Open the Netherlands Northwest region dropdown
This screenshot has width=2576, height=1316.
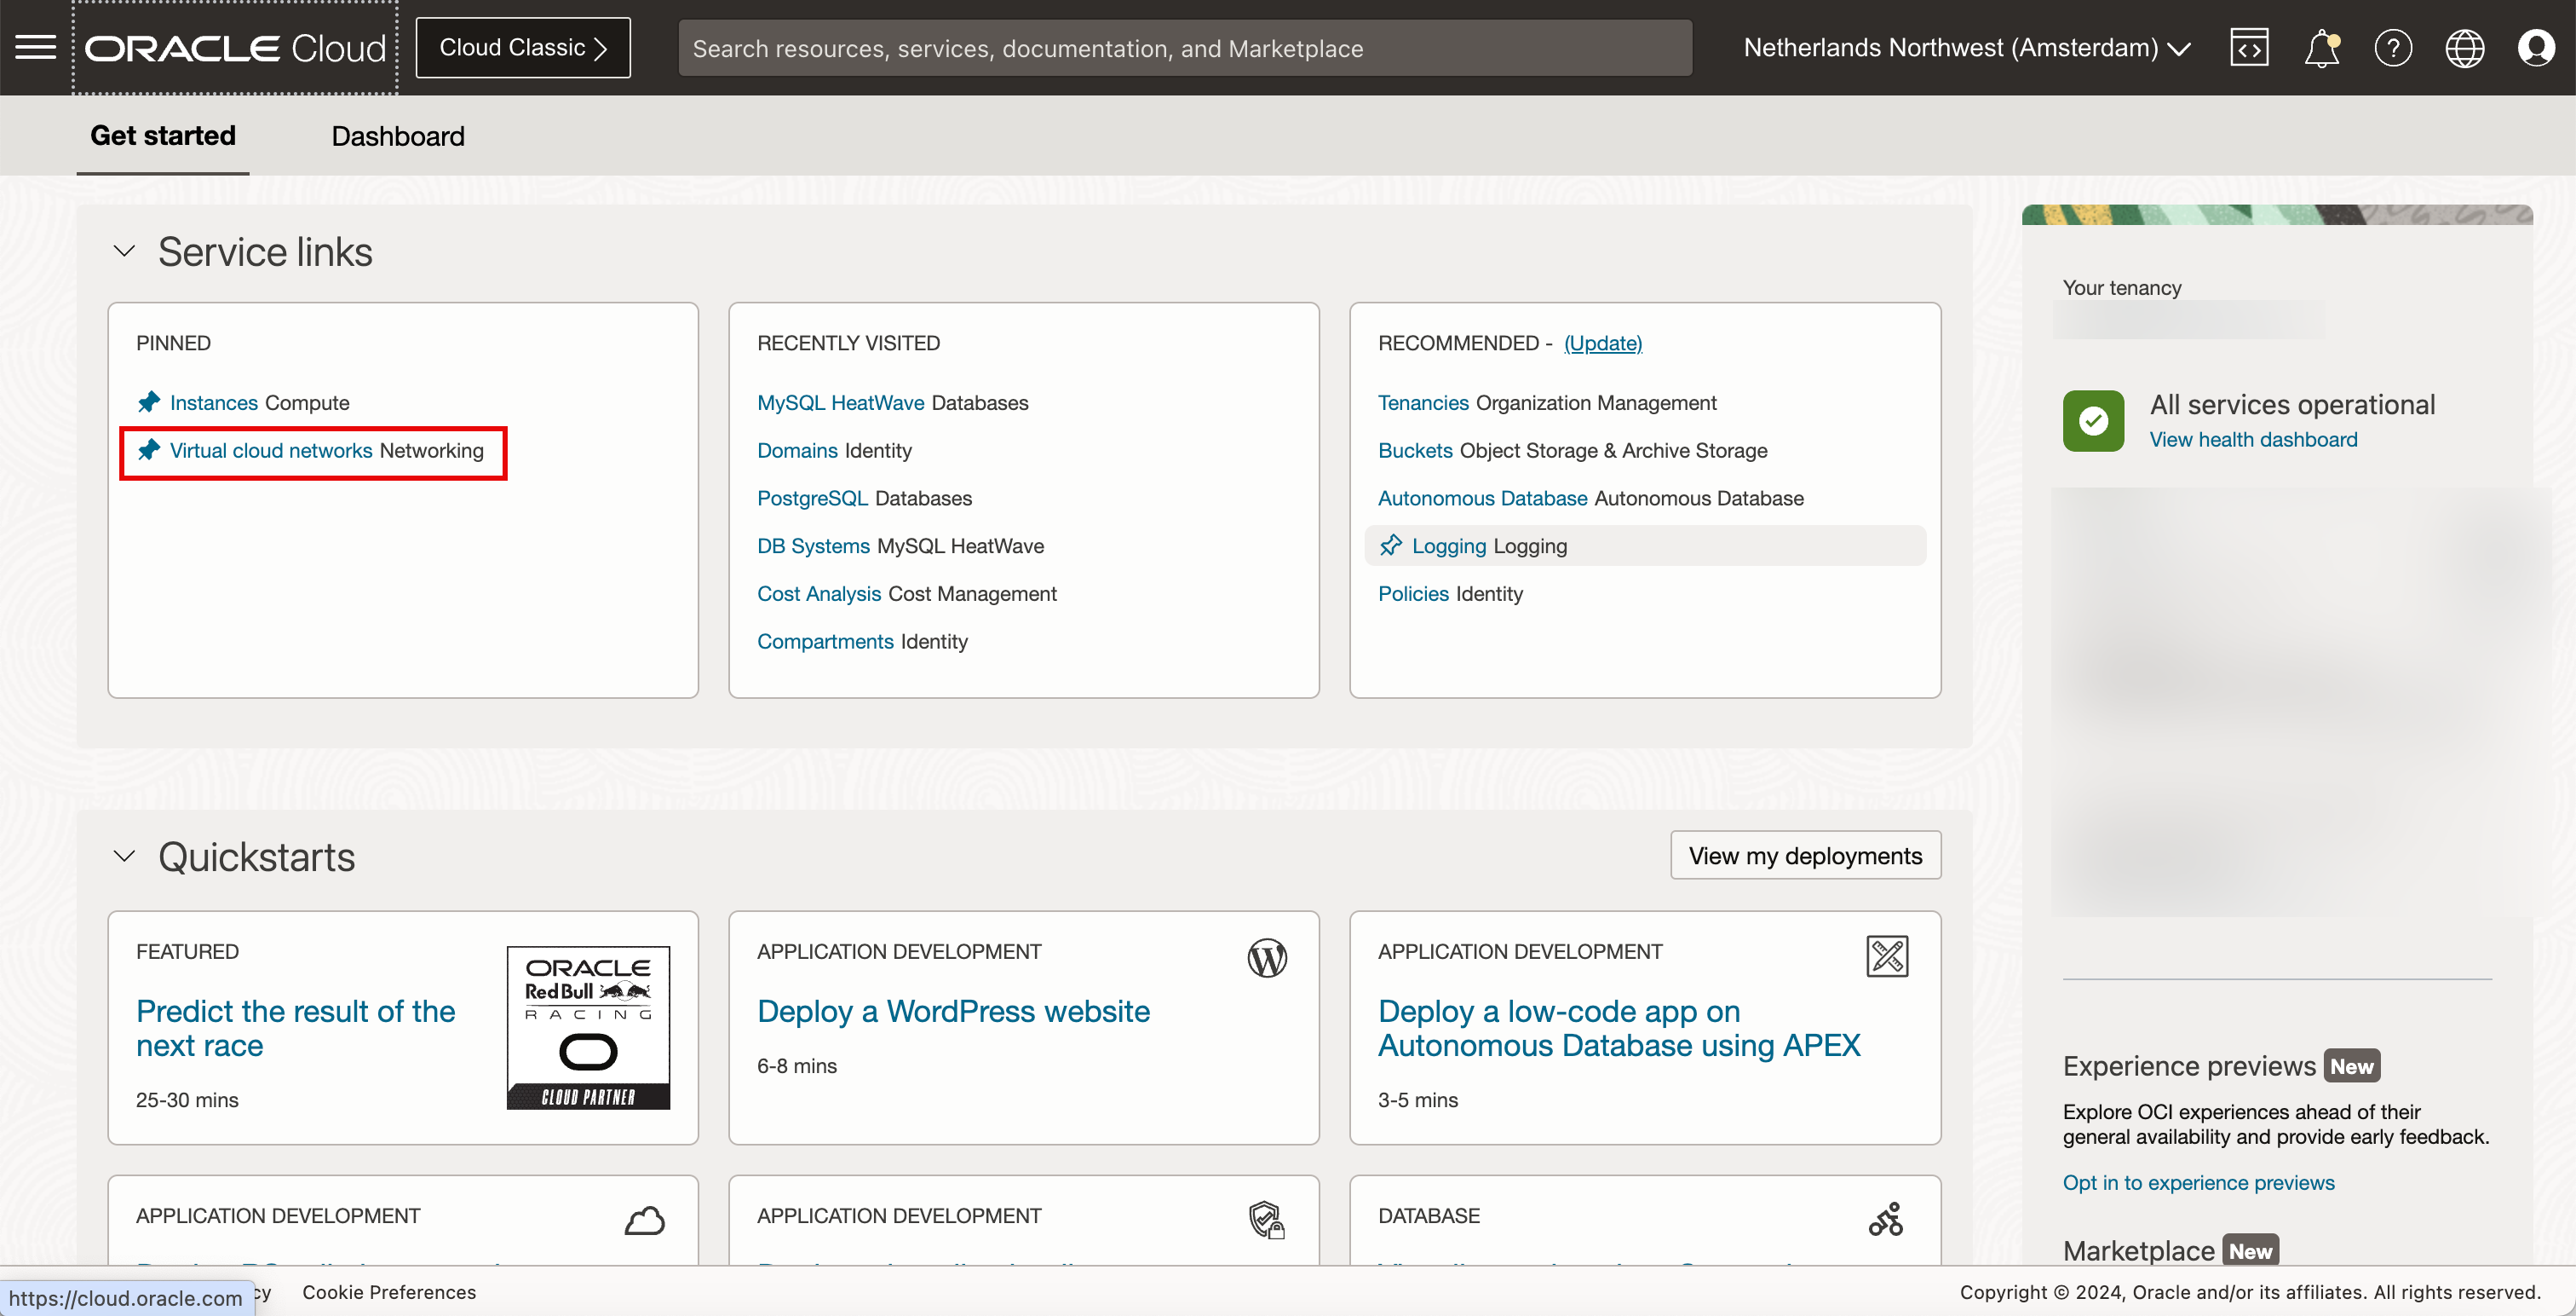pyautogui.click(x=1966, y=47)
